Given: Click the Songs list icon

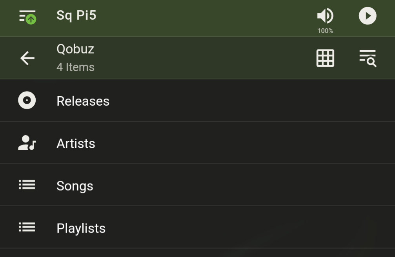Looking at the screenshot, I should tap(27, 185).
